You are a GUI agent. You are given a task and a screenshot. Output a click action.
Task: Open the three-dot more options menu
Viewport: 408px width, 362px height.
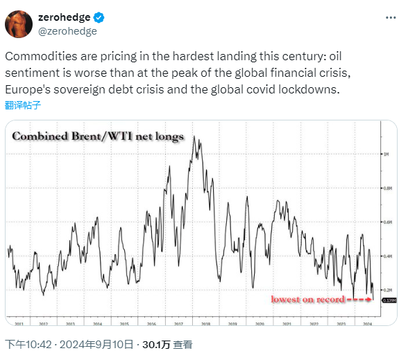(x=391, y=17)
